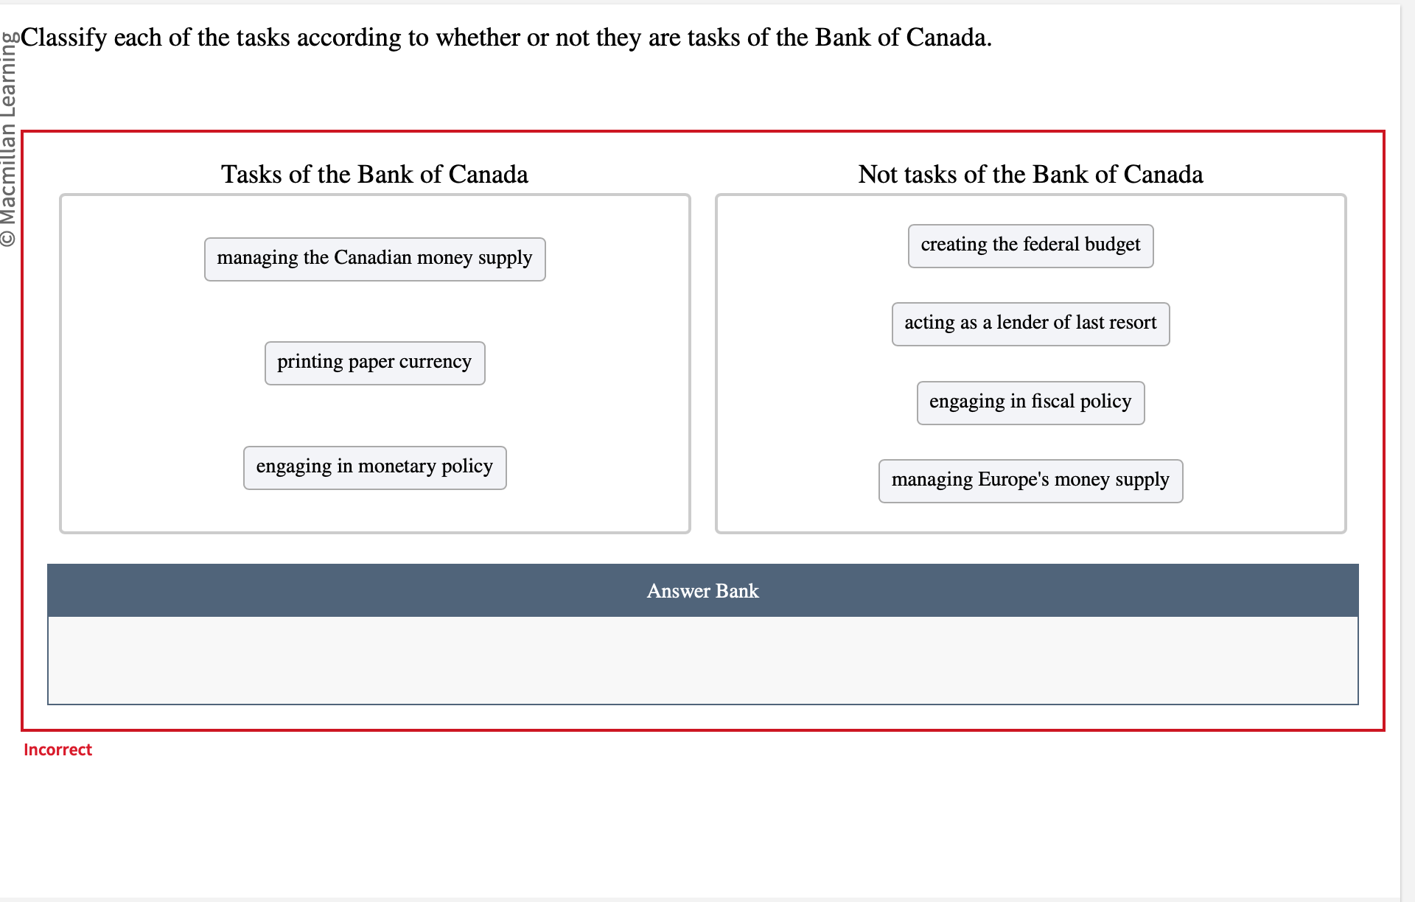Click the 'Tasks of the Bank of Canada' heading

374,175
